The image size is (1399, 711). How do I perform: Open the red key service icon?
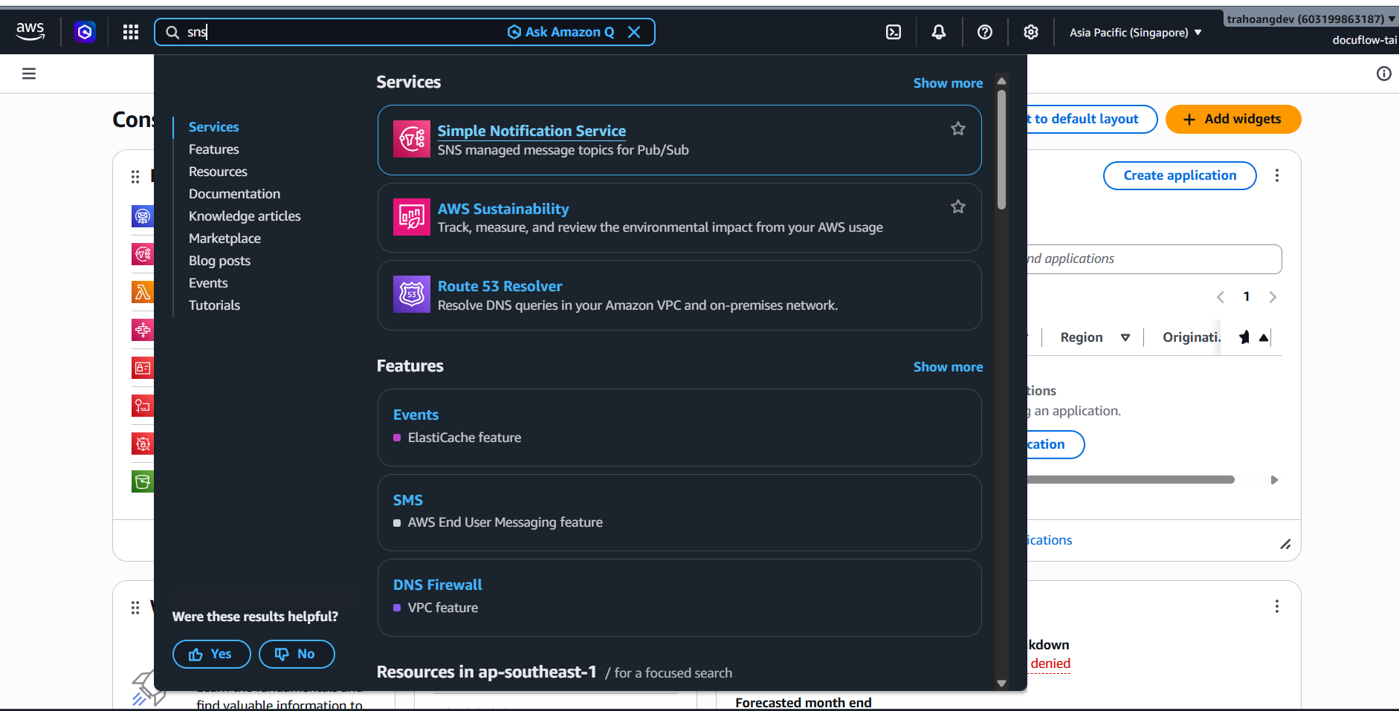(143, 406)
